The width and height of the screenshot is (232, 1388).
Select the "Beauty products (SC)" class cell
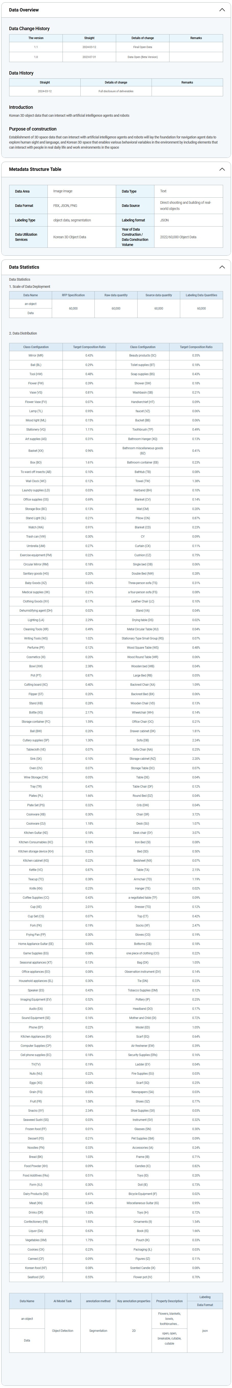(143, 356)
